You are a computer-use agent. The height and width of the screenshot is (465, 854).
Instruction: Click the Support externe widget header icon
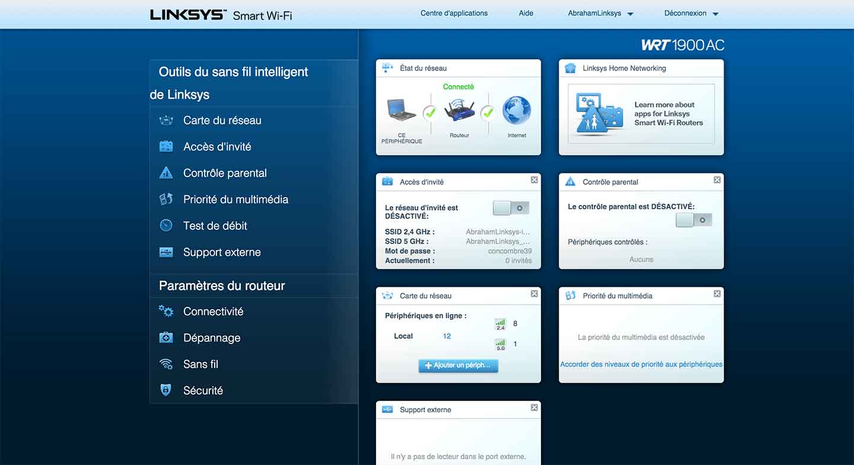[387, 409]
